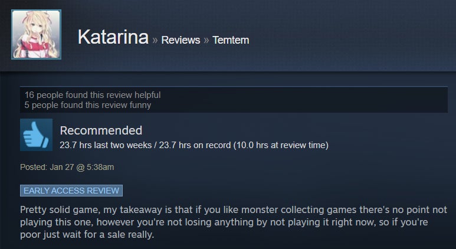Click the review line starting "Pretty solid game"

point(234,209)
